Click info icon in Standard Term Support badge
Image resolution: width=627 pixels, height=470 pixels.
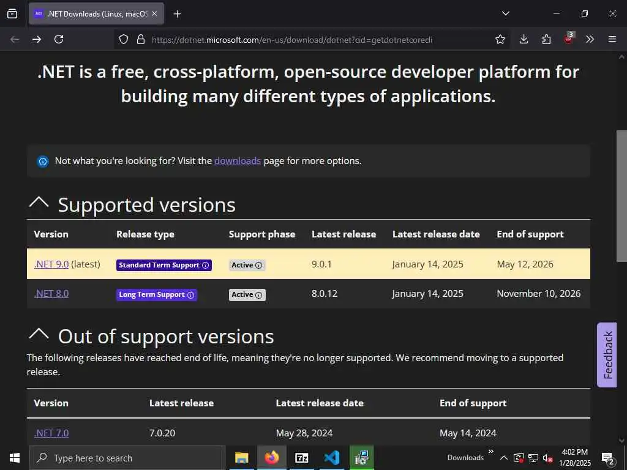206,266
